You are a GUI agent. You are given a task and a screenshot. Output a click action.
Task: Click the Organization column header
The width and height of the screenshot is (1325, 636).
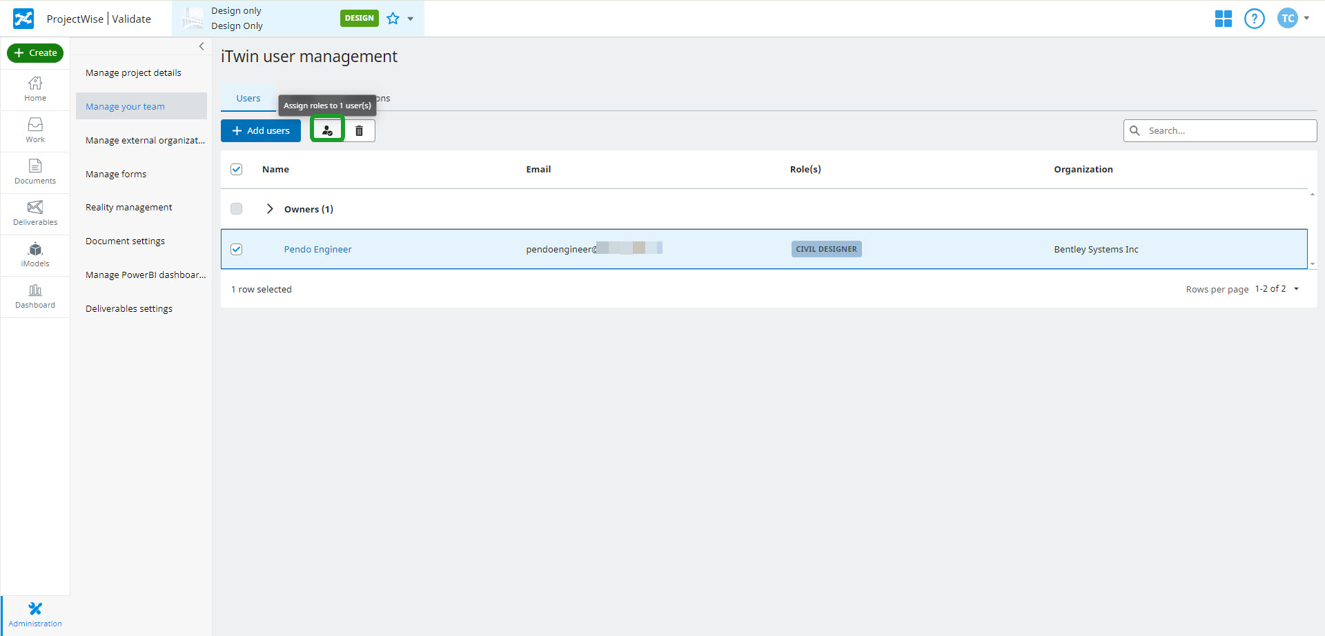tap(1083, 169)
